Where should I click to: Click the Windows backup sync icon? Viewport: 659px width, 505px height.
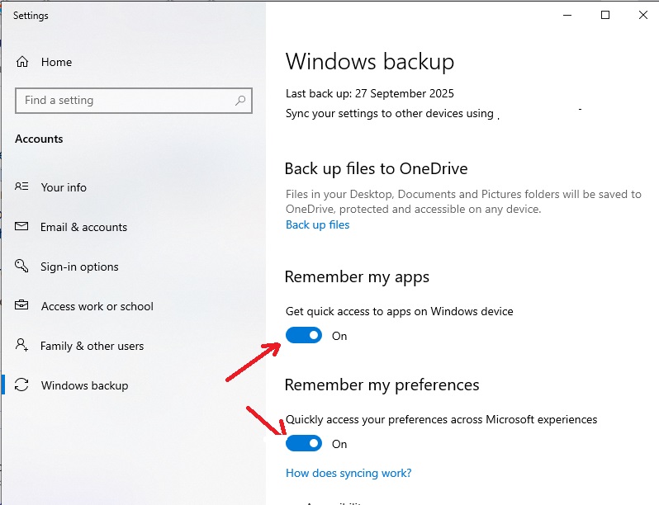tap(23, 385)
